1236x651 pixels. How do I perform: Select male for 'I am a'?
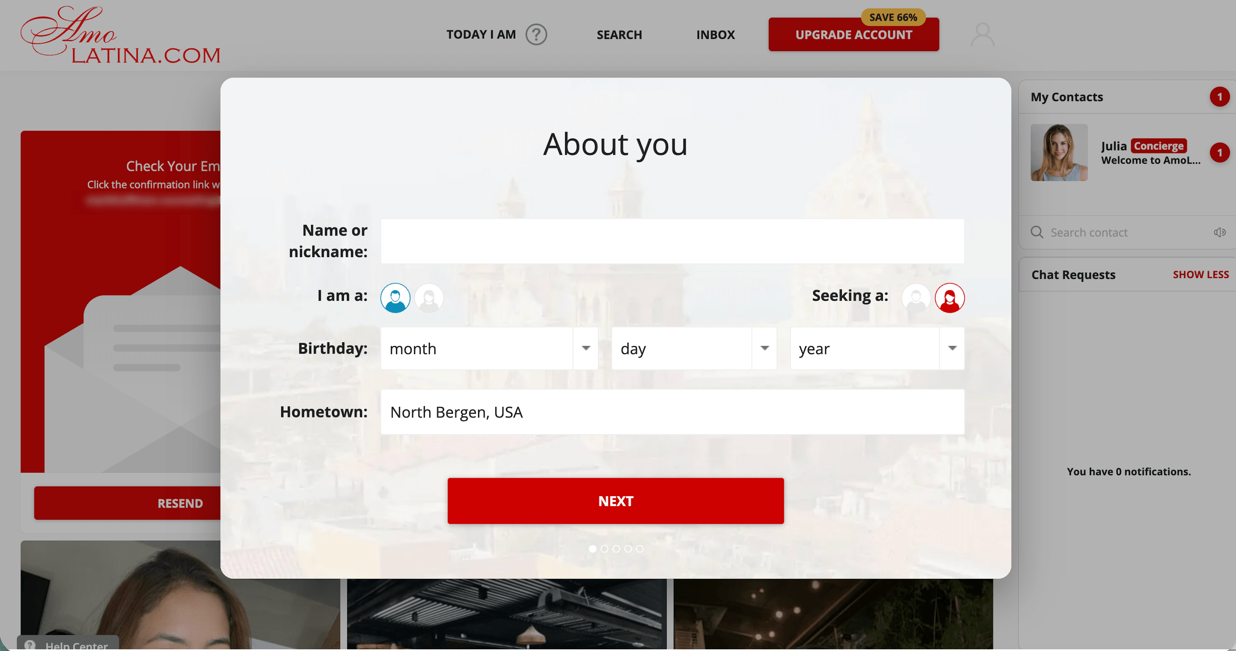click(395, 298)
